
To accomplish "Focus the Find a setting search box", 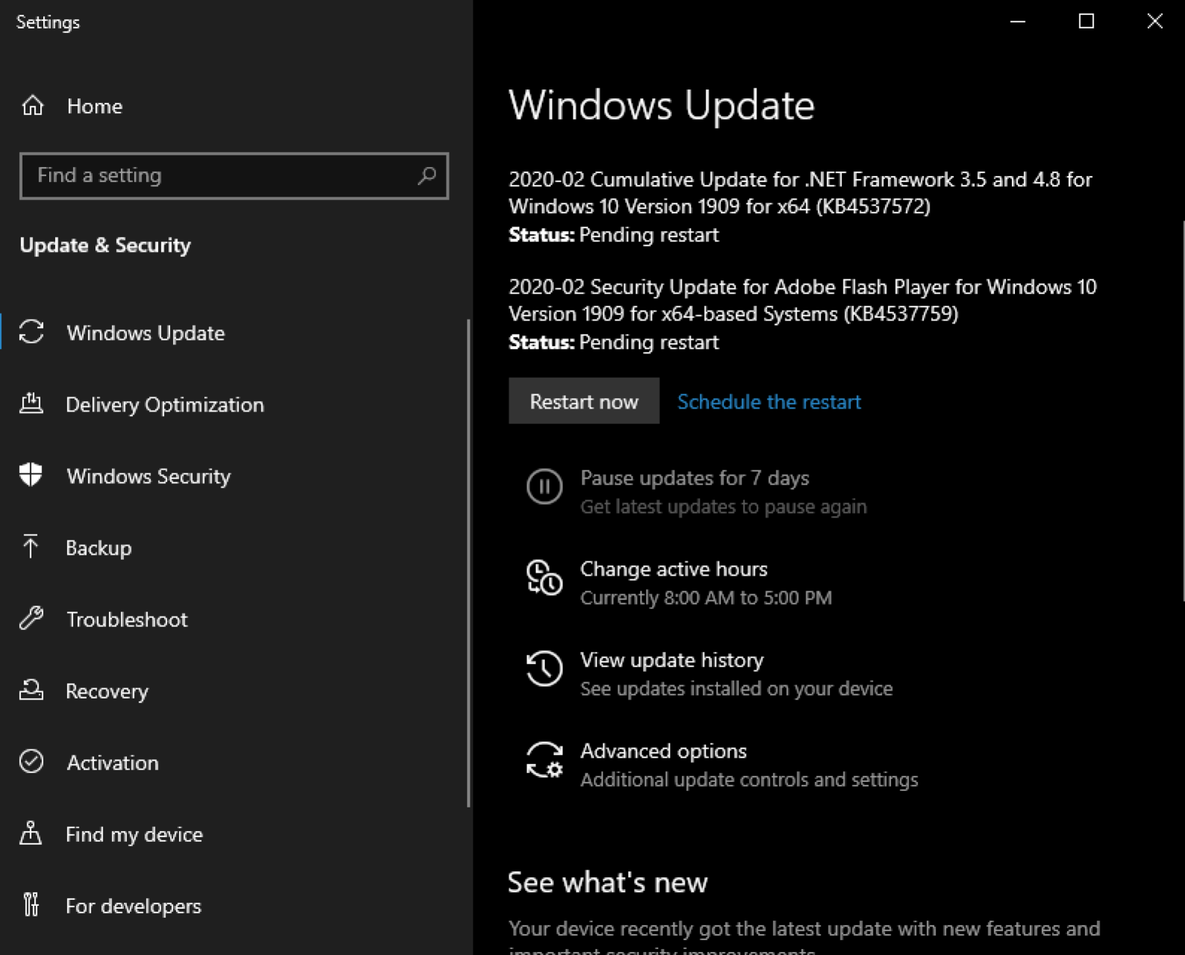I will pyautogui.click(x=234, y=175).
